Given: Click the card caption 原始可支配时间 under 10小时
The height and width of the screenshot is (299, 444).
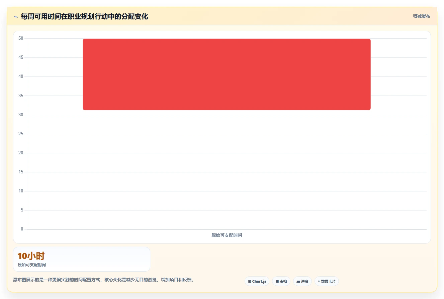Looking at the screenshot, I should 32,265.
